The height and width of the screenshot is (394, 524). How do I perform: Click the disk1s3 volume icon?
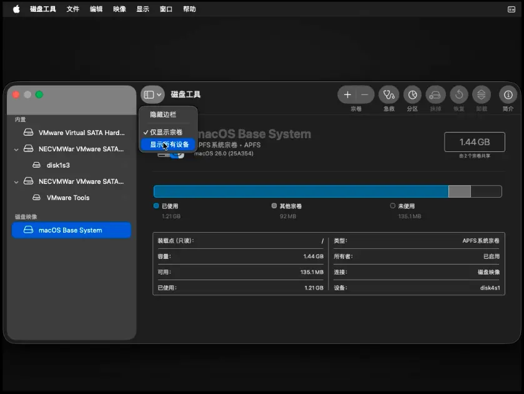click(x=36, y=165)
